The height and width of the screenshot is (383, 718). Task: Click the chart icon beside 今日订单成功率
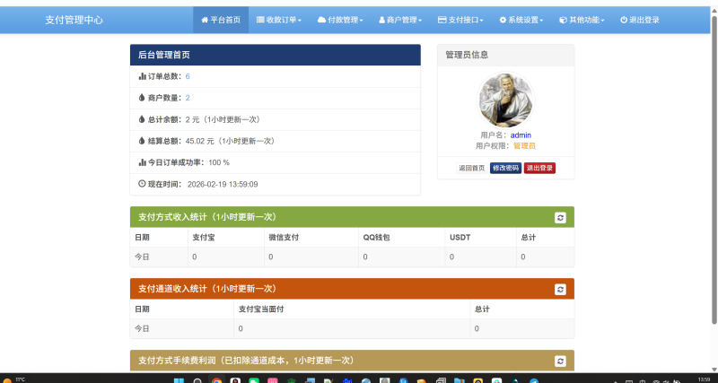pyautogui.click(x=142, y=162)
